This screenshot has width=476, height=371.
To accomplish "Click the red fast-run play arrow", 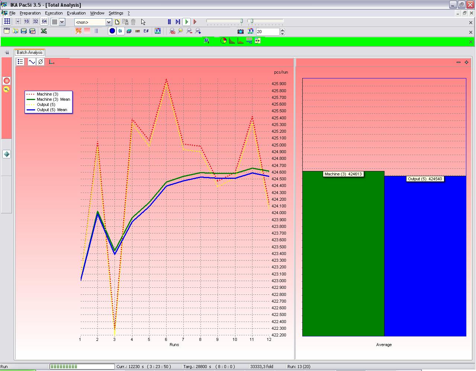I will point(195,22).
